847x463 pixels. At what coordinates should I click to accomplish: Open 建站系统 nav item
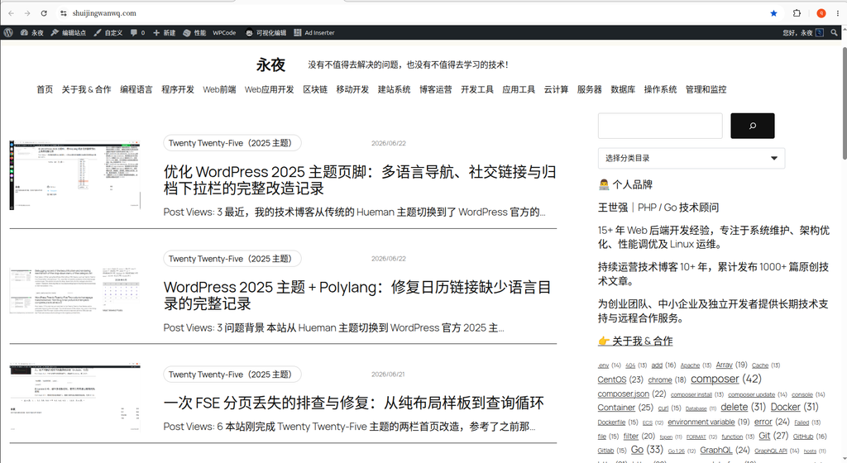click(x=394, y=89)
